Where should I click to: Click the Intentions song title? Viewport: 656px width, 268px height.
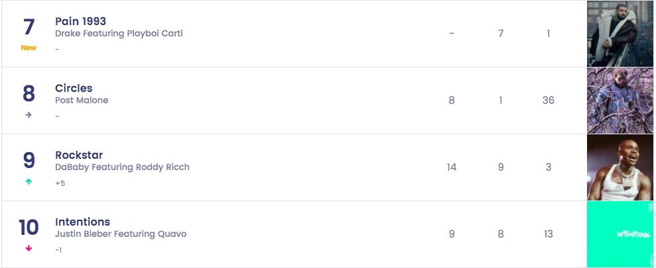[x=82, y=222]
